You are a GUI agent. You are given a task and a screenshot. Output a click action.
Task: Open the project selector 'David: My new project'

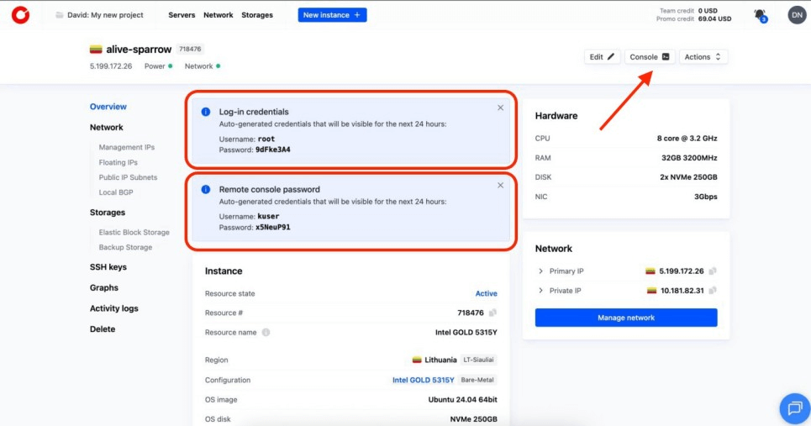click(99, 15)
